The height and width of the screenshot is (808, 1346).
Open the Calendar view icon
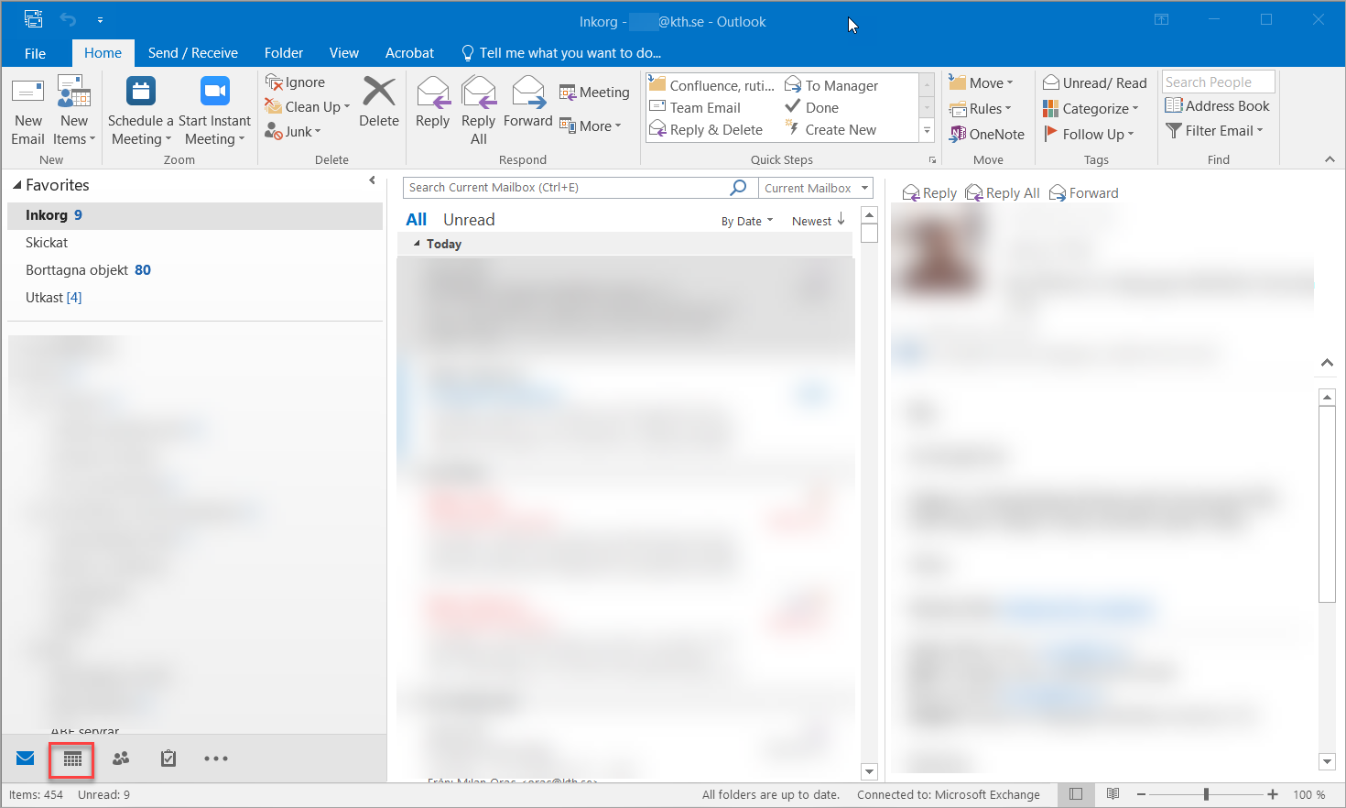coord(72,759)
